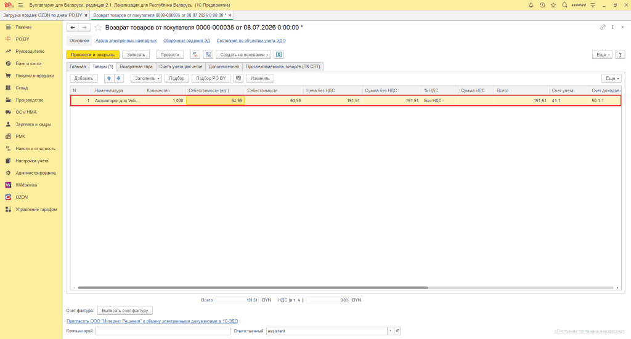Click the Провести button
The height and width of the screenshot is (339, 631).
point(170,55)
